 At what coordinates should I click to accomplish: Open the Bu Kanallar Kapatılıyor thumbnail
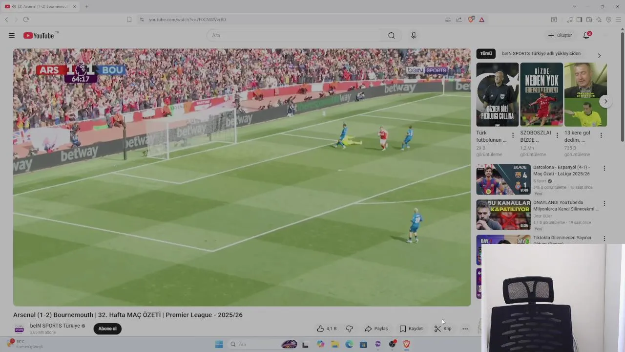coord(503,215)
